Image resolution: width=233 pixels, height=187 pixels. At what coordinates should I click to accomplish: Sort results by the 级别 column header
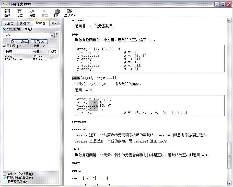click(x=54, y=52)
